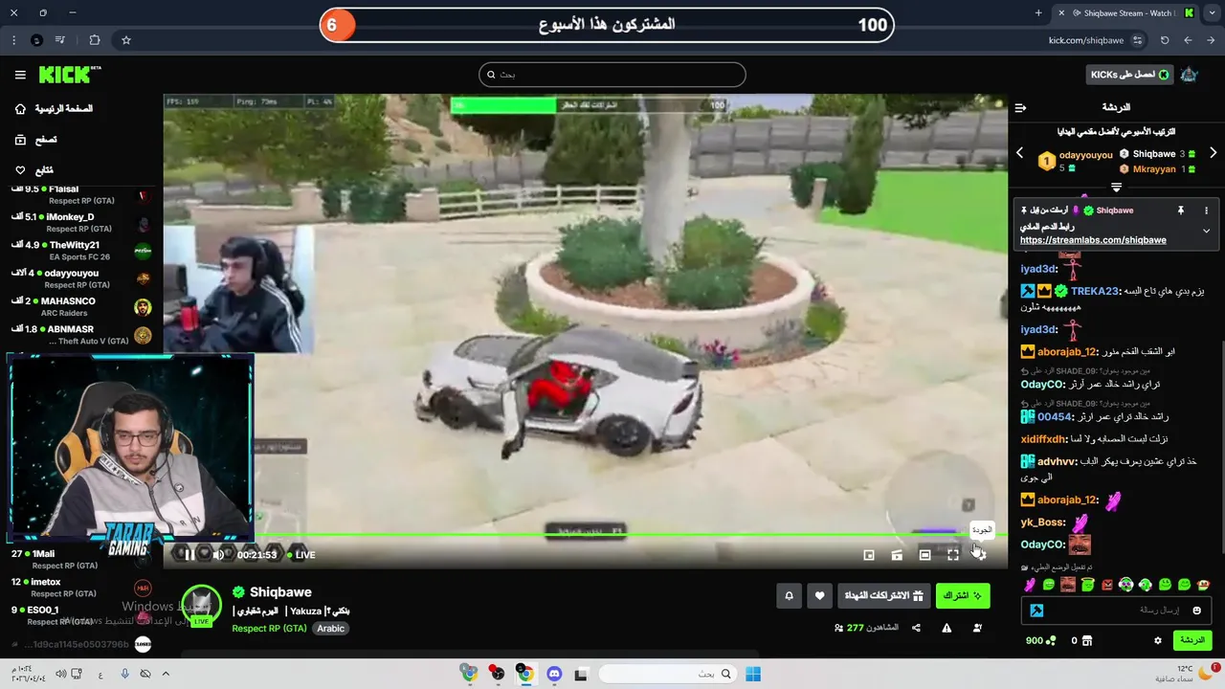Collapse pinned message chevron
The image size is (1225, 689).
coord(1206,231)
